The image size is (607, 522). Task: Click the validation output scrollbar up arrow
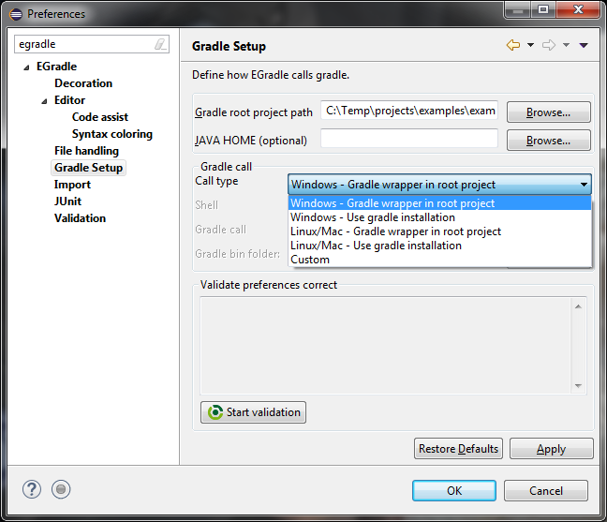coord(578,306)
